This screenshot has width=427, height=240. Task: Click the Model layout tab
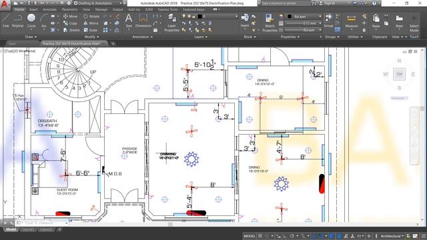coord(11,229)
